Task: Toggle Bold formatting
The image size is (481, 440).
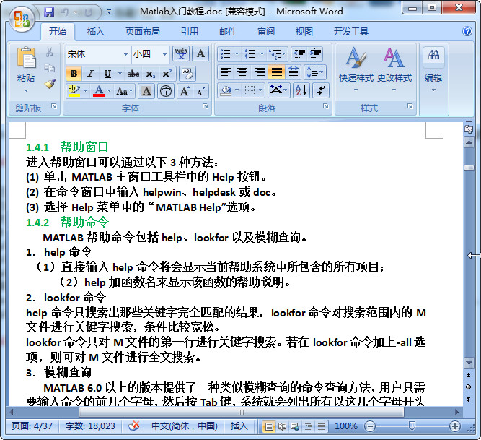Action: 74,74
